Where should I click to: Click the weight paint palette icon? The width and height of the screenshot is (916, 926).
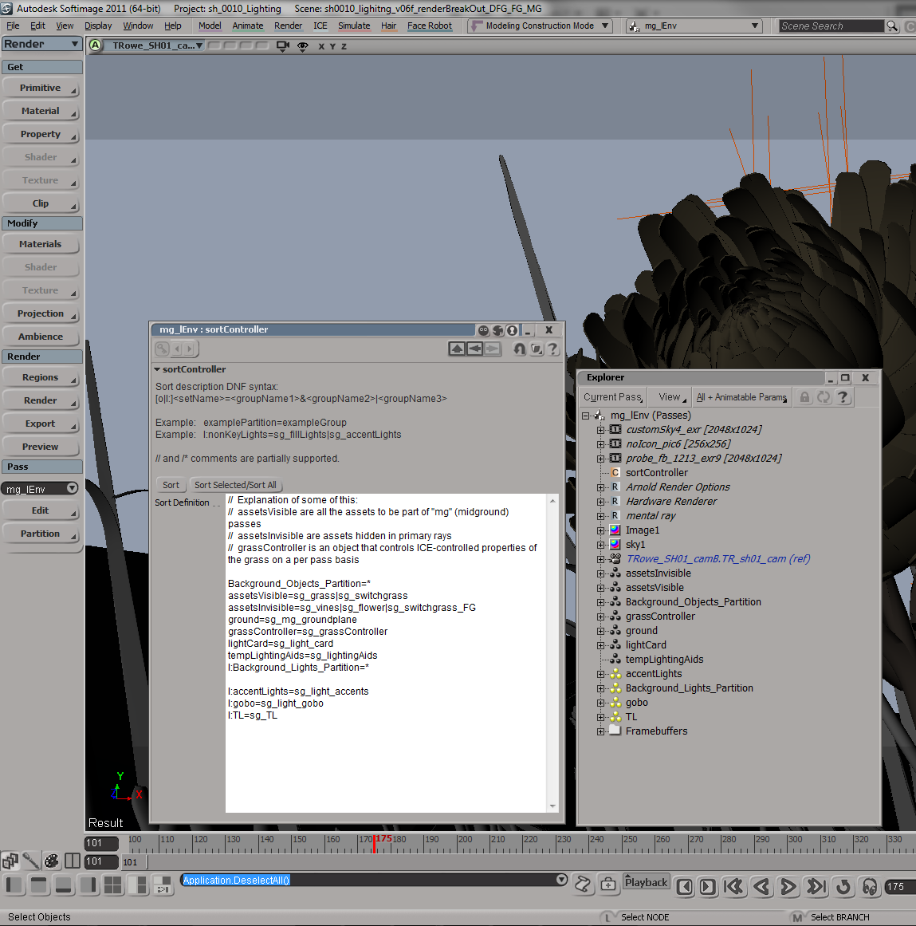(52, 861)
